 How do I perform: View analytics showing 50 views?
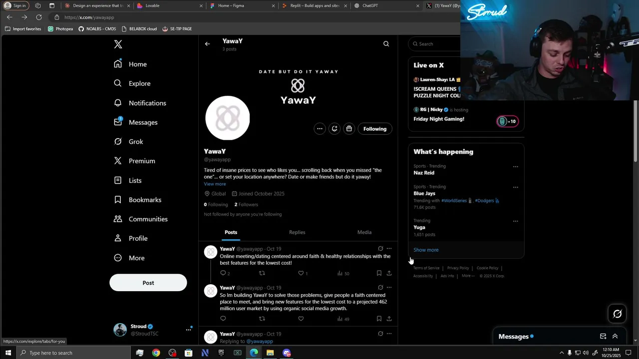pos(343,273)
